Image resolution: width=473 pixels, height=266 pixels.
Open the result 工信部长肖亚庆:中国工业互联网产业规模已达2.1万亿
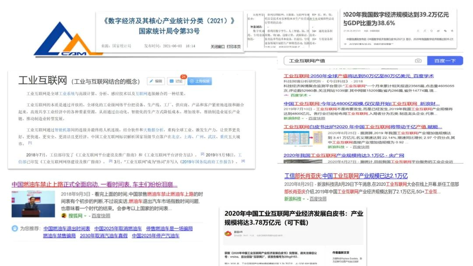coord(346,176)
